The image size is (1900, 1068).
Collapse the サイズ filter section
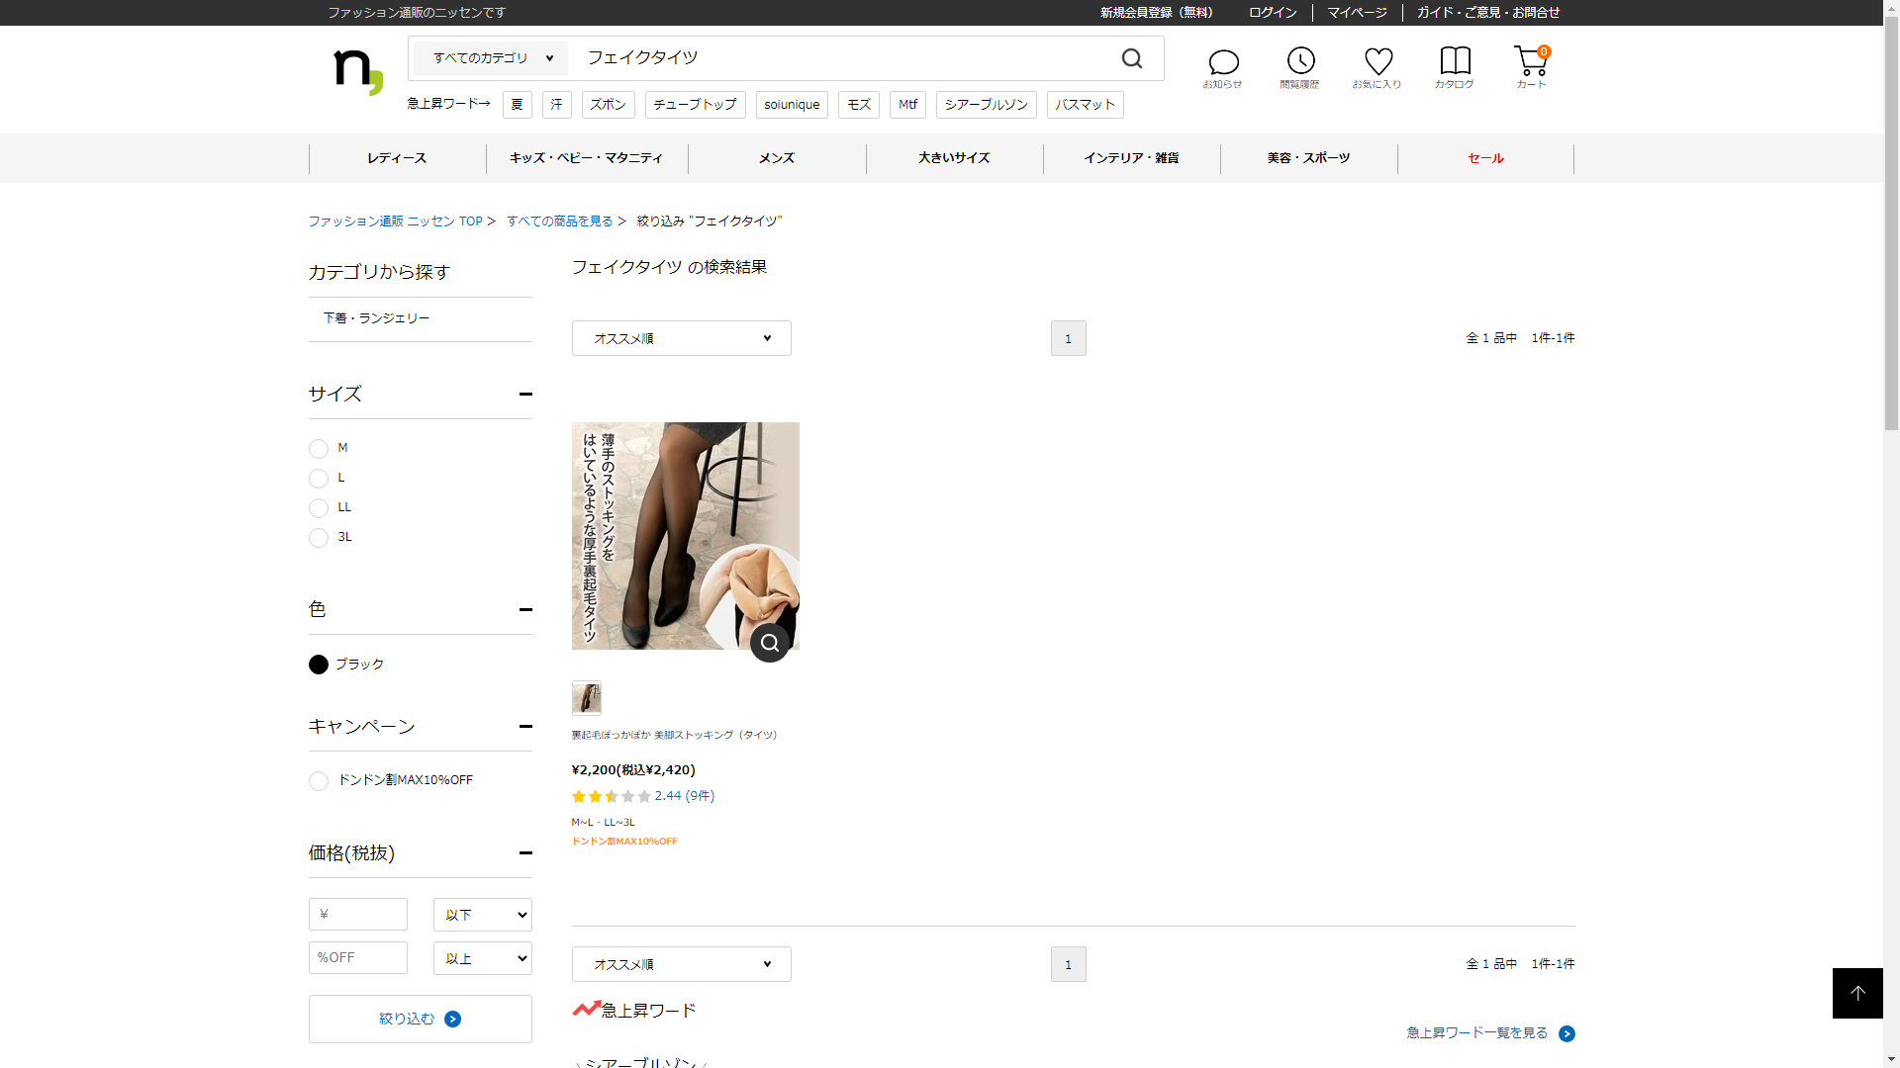(525, 394)
